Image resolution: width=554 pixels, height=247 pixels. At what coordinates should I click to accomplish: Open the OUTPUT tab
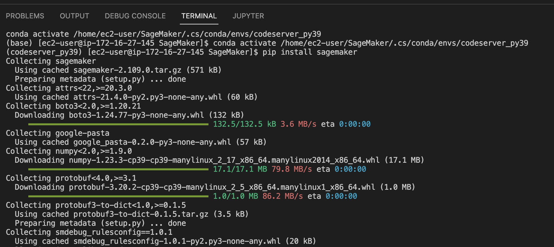click(x=74, y=16)
